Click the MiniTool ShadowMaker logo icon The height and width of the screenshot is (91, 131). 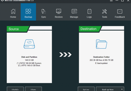pyautogui.click(x=2, y=1)
